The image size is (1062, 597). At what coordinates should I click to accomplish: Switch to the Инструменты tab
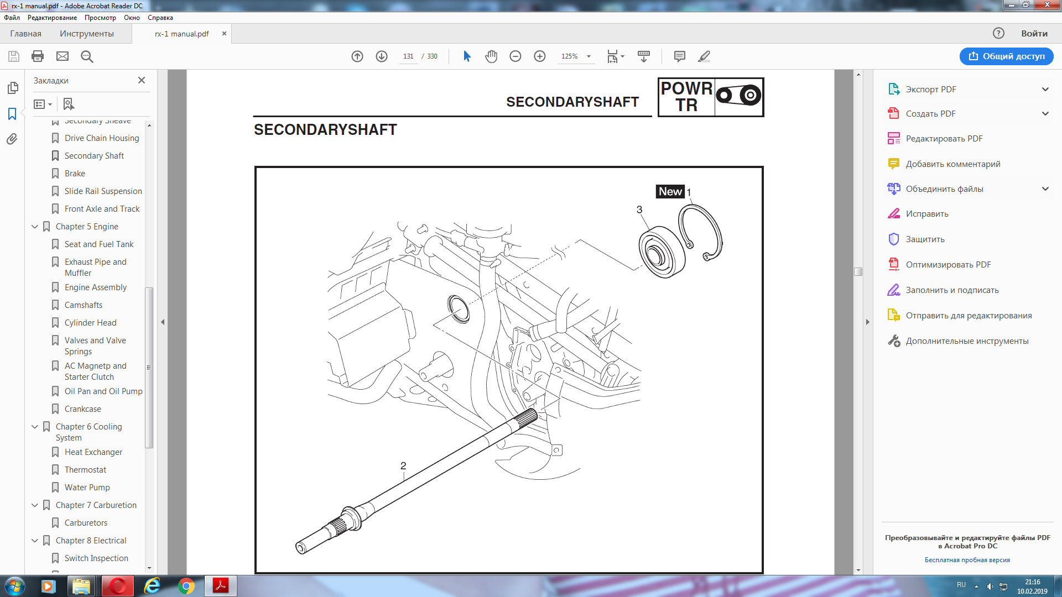click(x=87, y=33)
